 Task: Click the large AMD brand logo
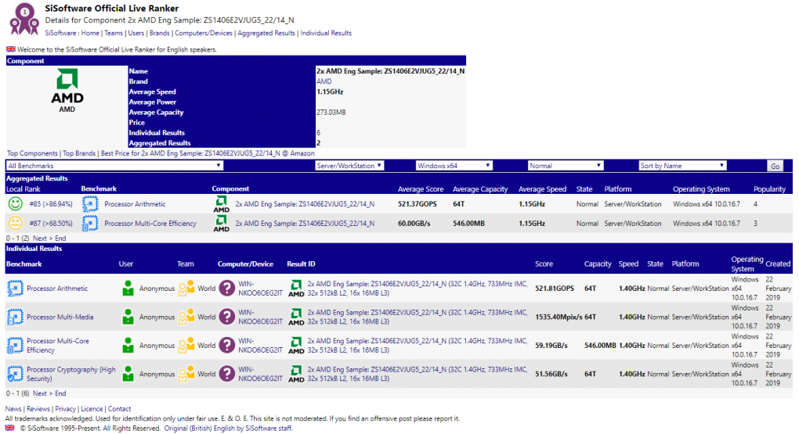67,86
